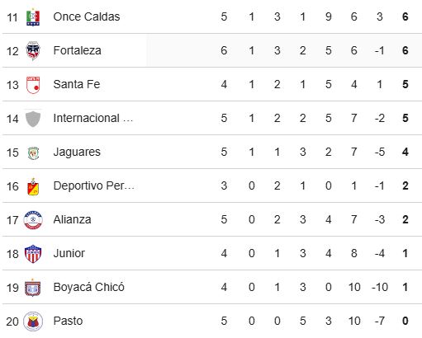The image size is (422, 338).
Task: Click the Jaguares team crest
Action: pos(33,153)
